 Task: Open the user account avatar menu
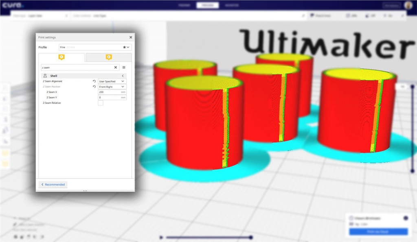(x=408, y=5)
